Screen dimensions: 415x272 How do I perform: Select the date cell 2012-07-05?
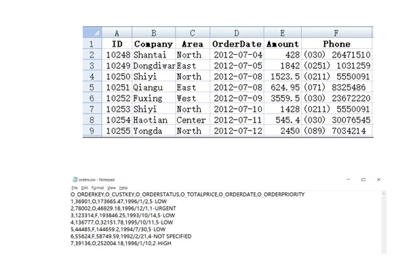click(x=237, y=65)
